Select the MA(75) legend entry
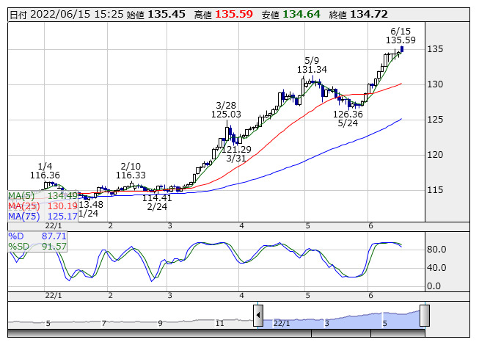 43,217
